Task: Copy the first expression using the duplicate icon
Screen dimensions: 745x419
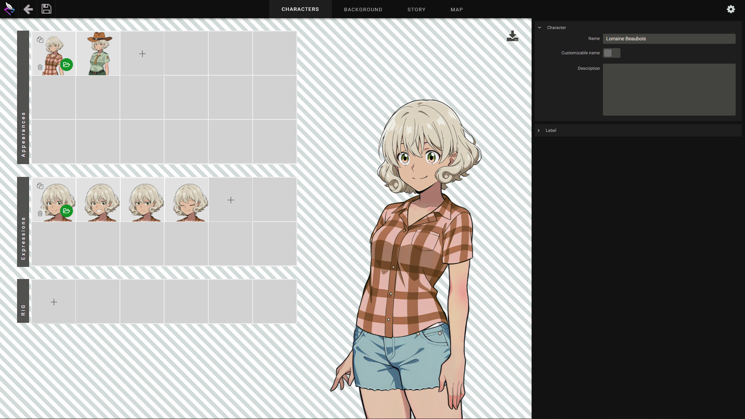Action: [40, 186]
